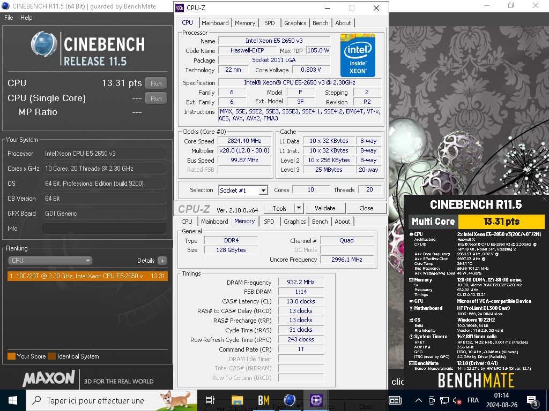The width and height of the screenshot is (549, 411).
Task: Click the news widget taskbar icon
Action: click(395, 400)
